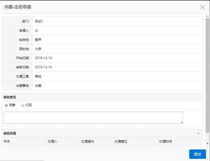Click the vertical scrollbar up arrow

(207, 16)
